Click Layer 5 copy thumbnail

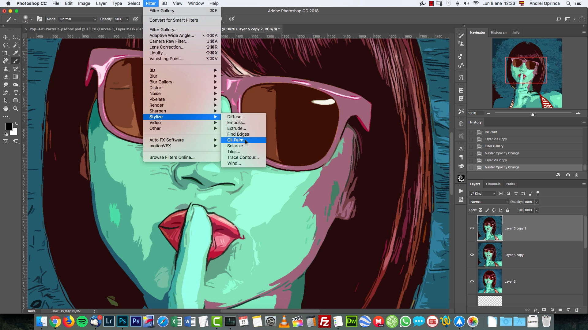pyautogui.click(x=490, y=255)
